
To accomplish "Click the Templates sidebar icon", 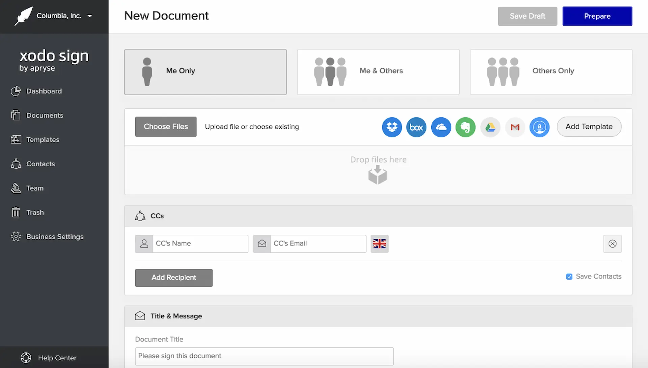I will [x=16, y=139].
